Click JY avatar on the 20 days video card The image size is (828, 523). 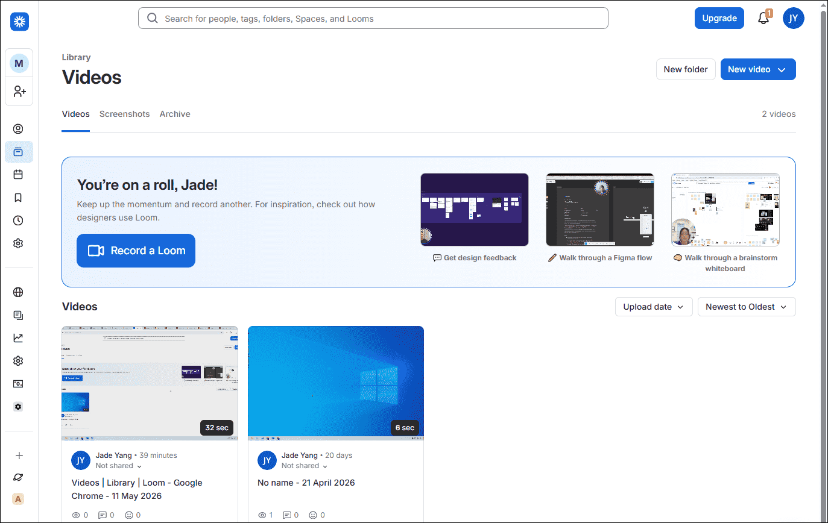pyautogui.click(x=267, y=460)
